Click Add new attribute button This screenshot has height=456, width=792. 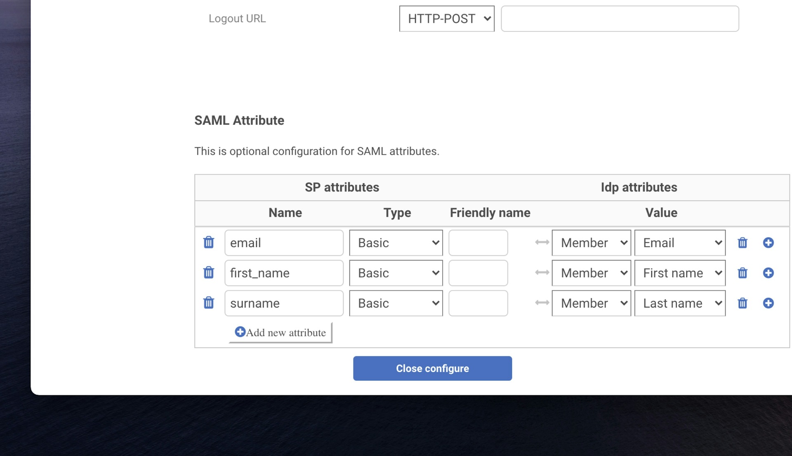pyautogui.click(x=280, y=333)
